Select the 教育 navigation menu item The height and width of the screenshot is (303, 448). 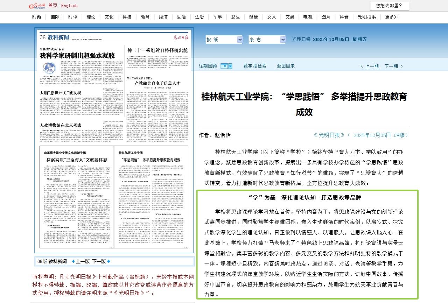click(x=145, y=17)
